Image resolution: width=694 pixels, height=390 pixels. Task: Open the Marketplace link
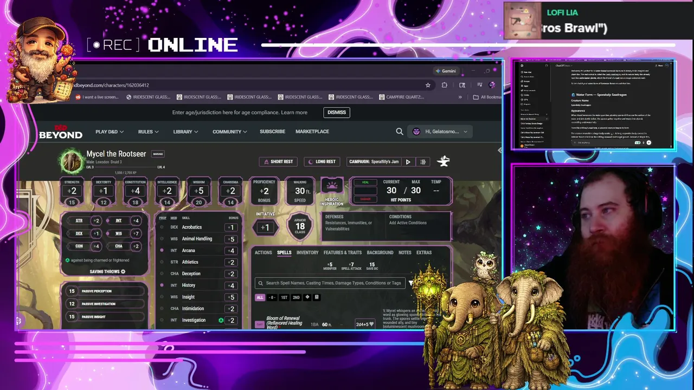pos(312,132)
